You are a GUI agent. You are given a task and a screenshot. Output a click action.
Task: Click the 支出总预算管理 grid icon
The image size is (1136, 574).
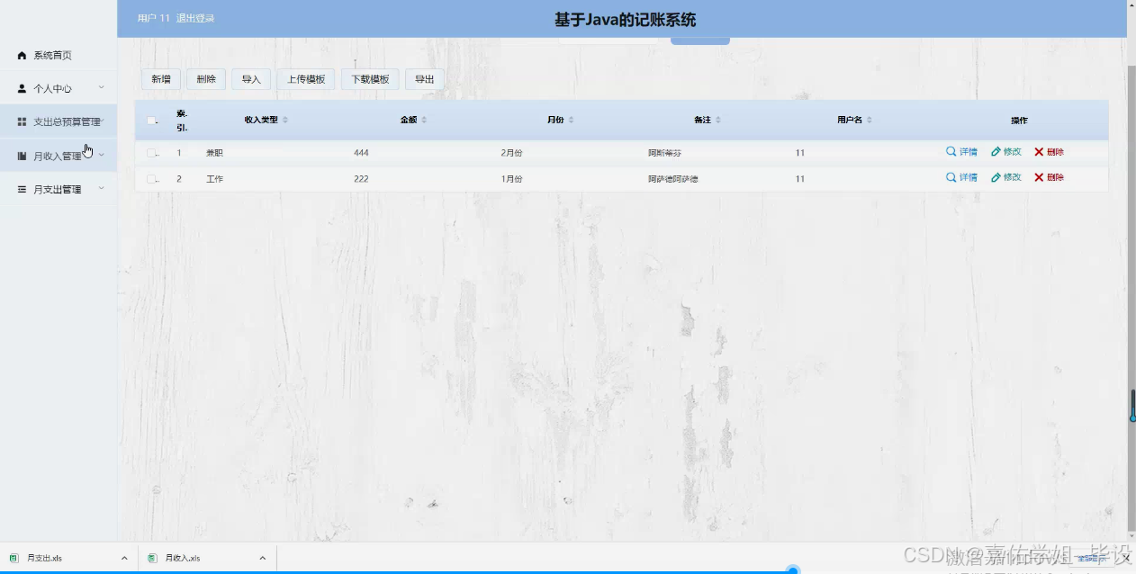point(21,121)
